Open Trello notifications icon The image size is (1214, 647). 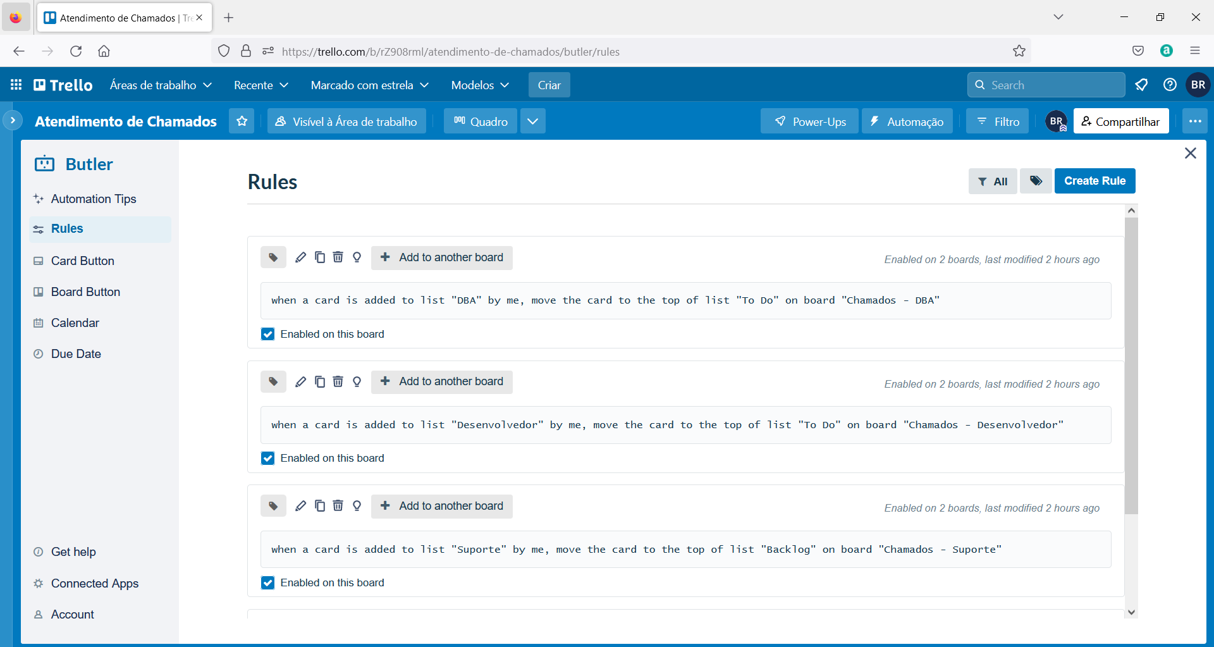tap(1141, 85)
